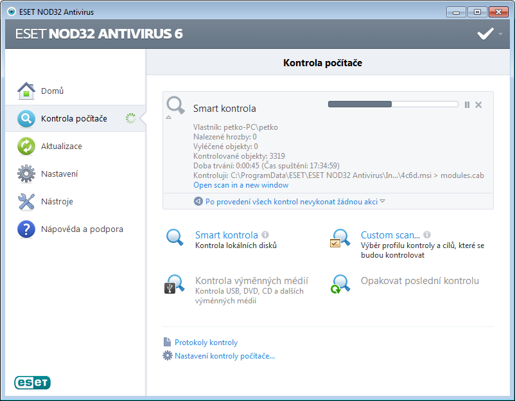Screen dimensions: 515x401
Task: Pause the running Smart kontrola scan
Action: pyautogui.click(x=467, y=105)
